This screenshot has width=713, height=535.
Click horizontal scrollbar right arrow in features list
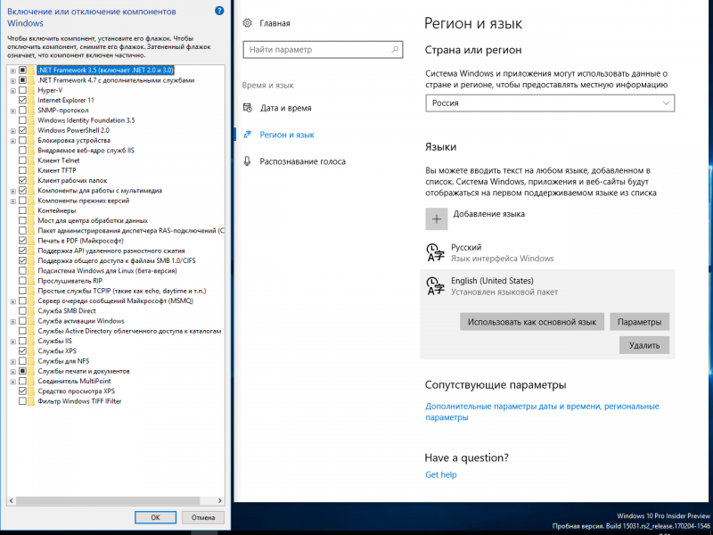coord(219,500)
